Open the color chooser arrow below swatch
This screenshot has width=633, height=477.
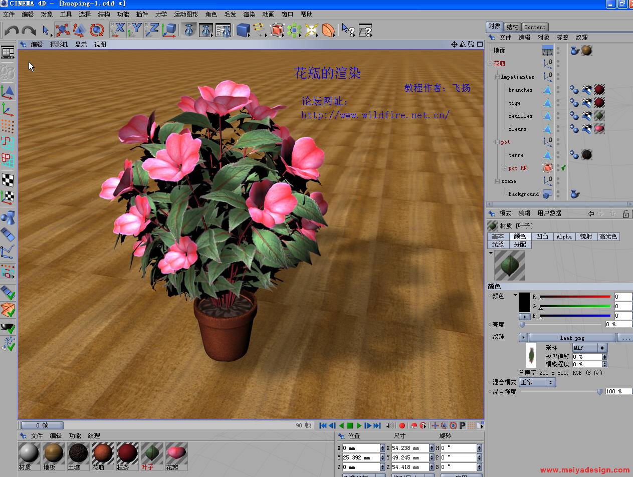point(524,317)
